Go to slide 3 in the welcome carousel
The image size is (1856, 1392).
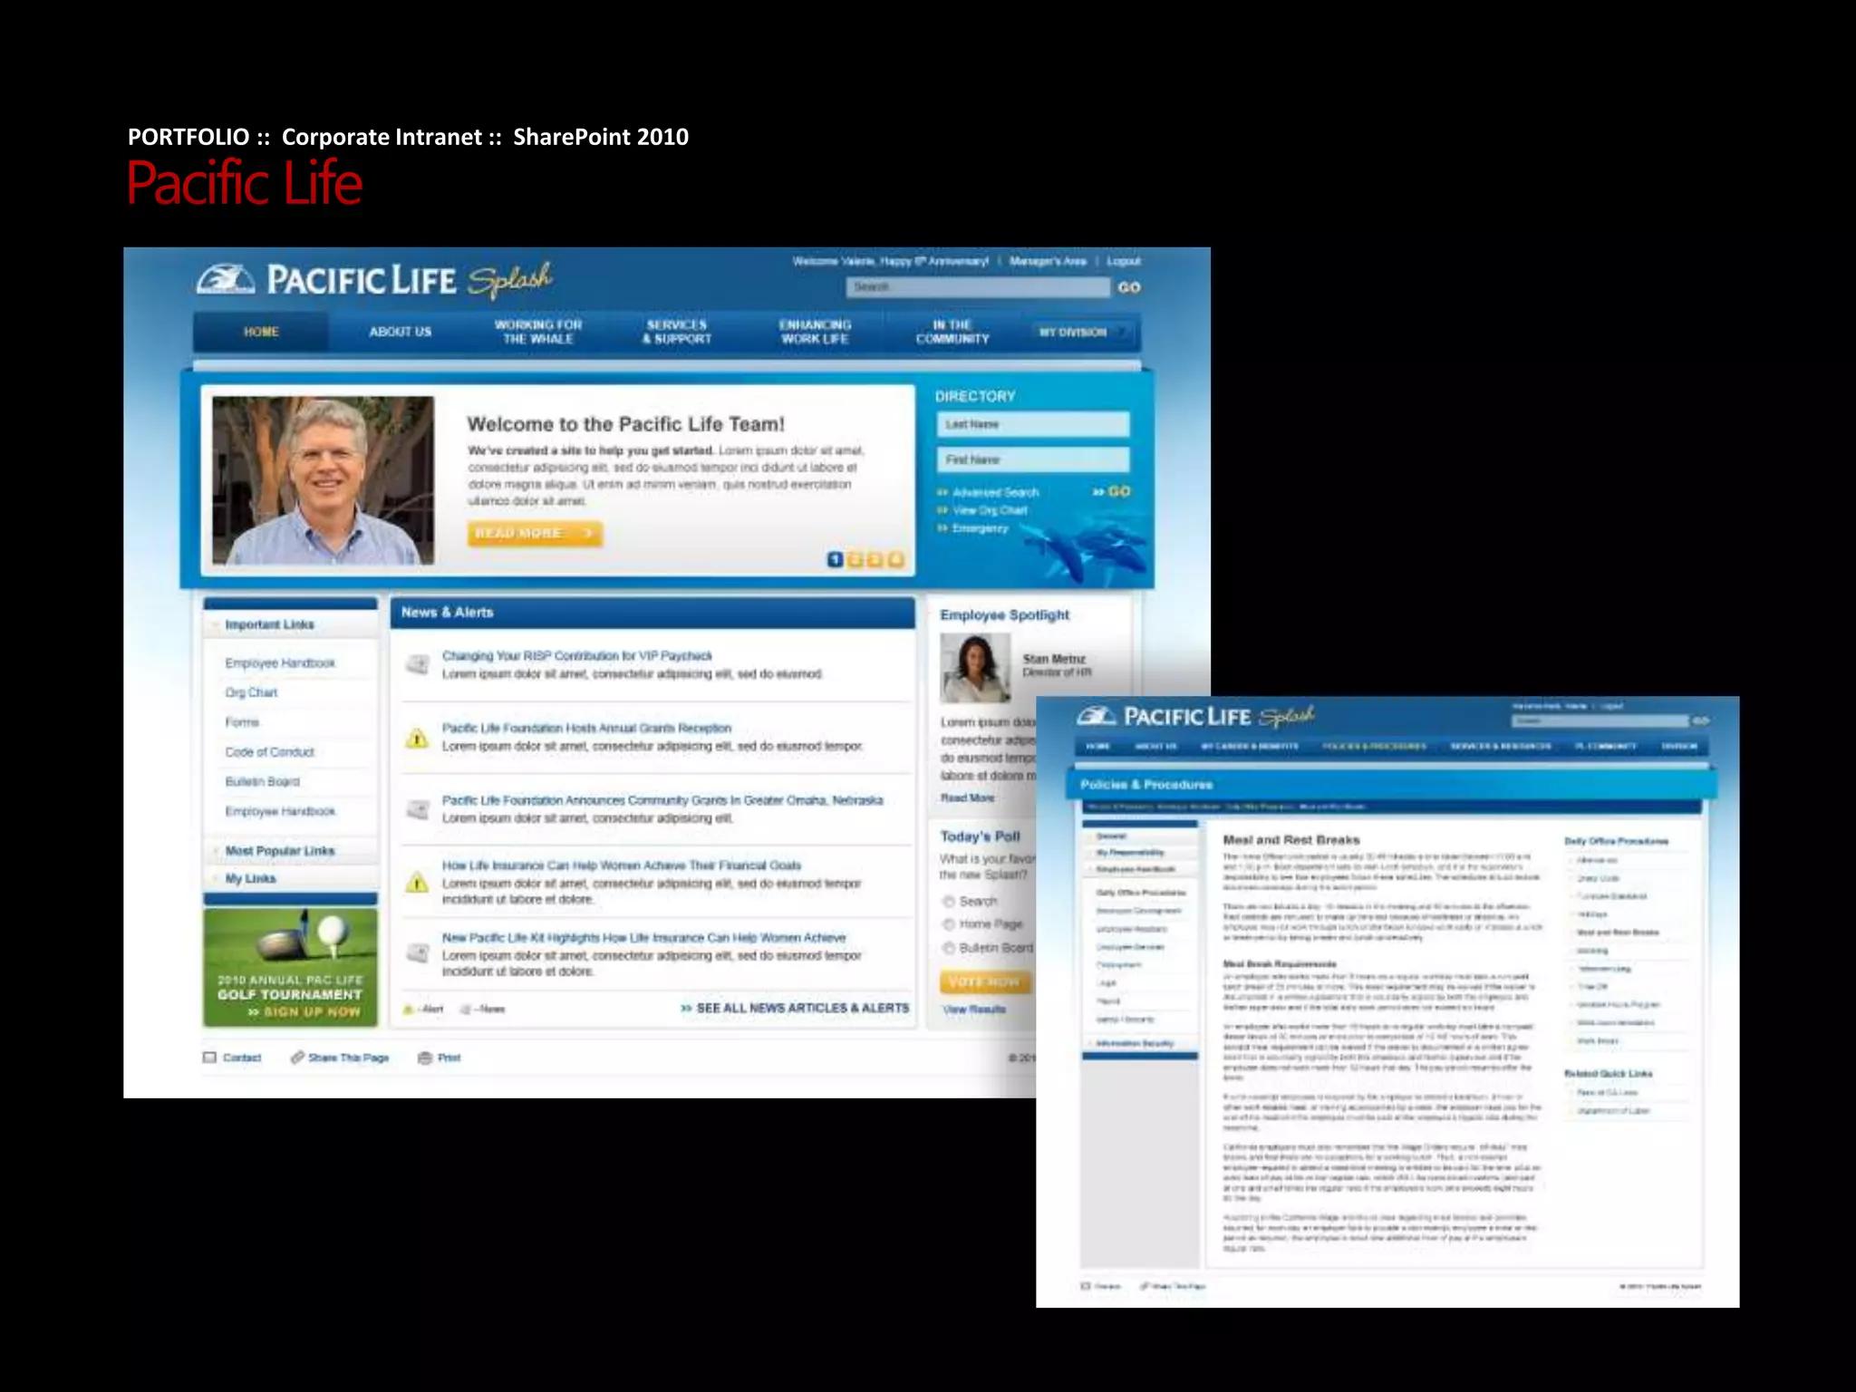click(875, 559)
